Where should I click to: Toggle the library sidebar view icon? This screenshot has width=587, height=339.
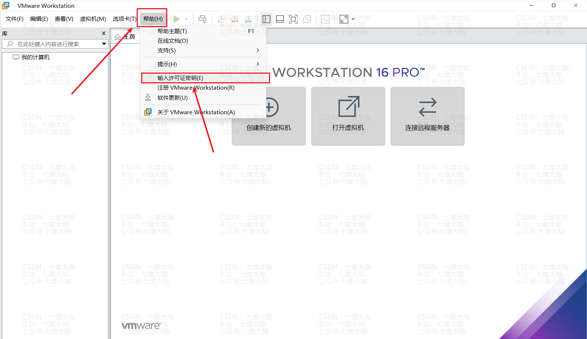tap(266, 19)
